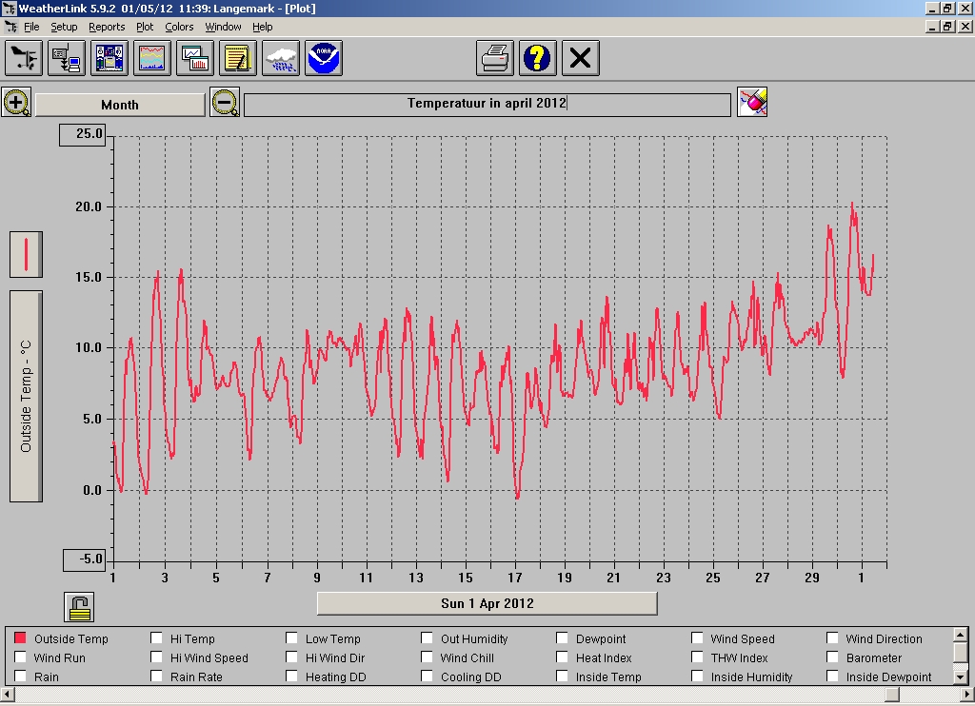
Task: Enable the THW Index checkbox
Action: pyautogui.click(x=697, y=657)
